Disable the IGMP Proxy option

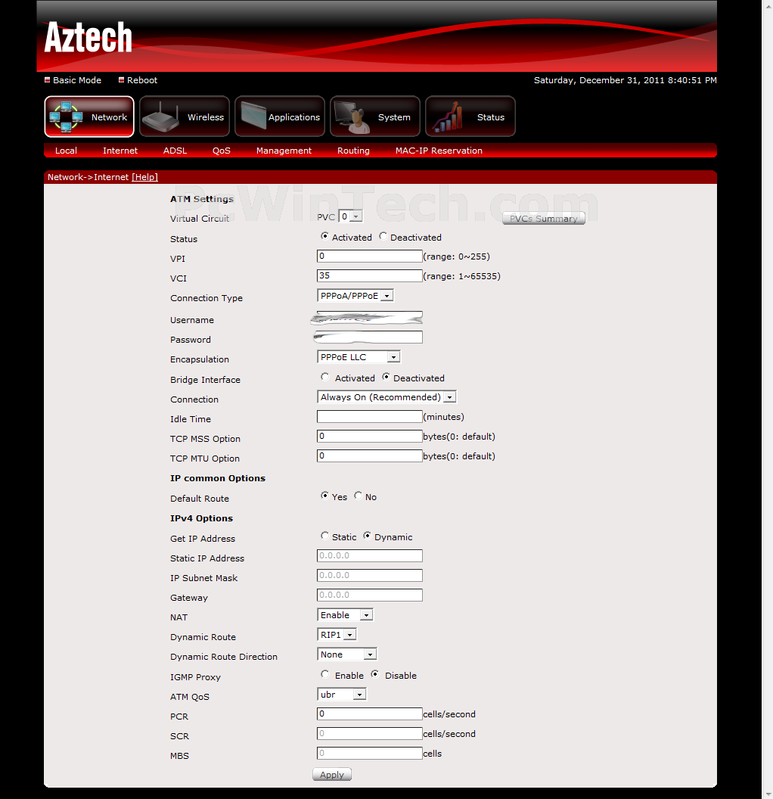375,674
